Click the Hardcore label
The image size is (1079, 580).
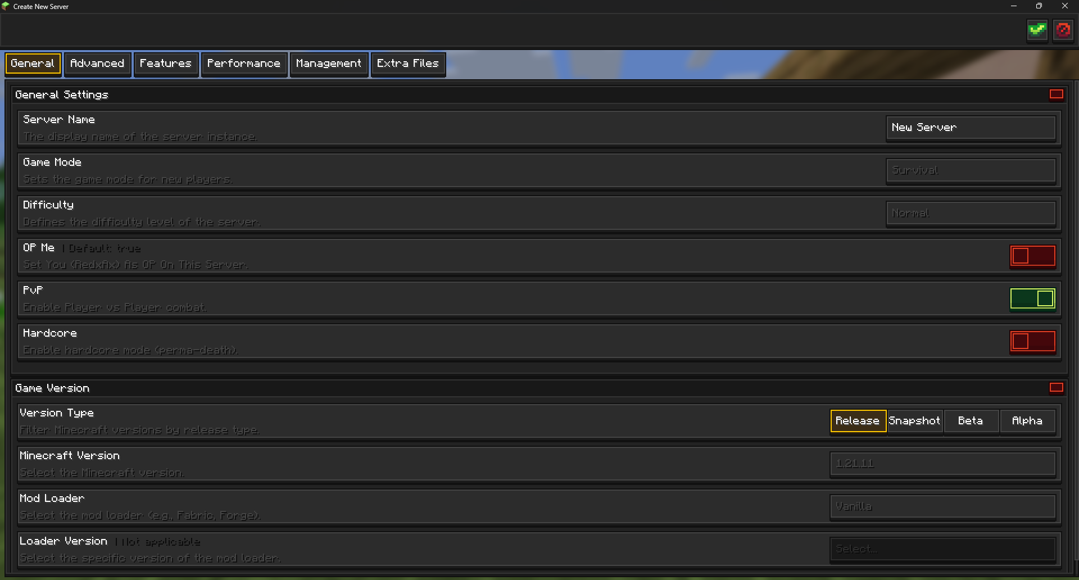tap(50, 333)
